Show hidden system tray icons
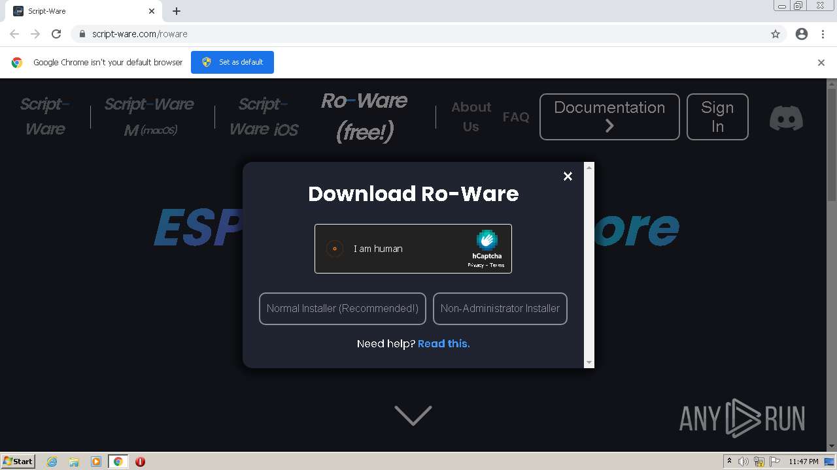This screenshot has height=470, width=837. pos(730,462)
